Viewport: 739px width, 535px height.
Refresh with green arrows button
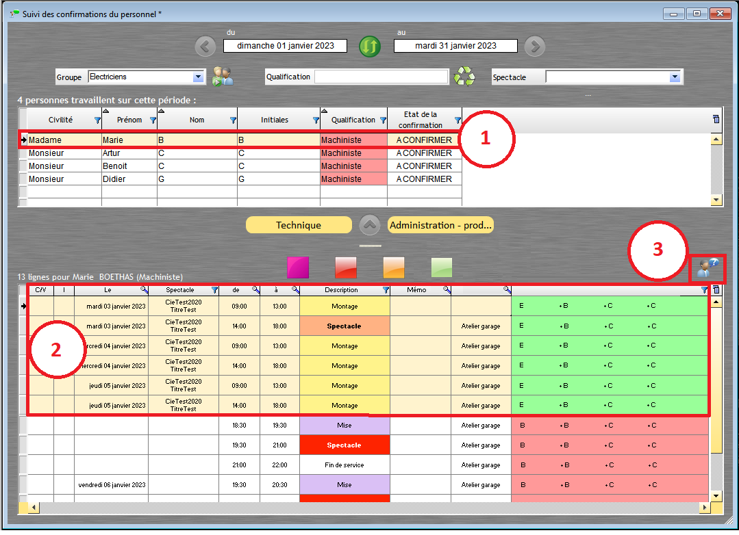pos(370,46)
